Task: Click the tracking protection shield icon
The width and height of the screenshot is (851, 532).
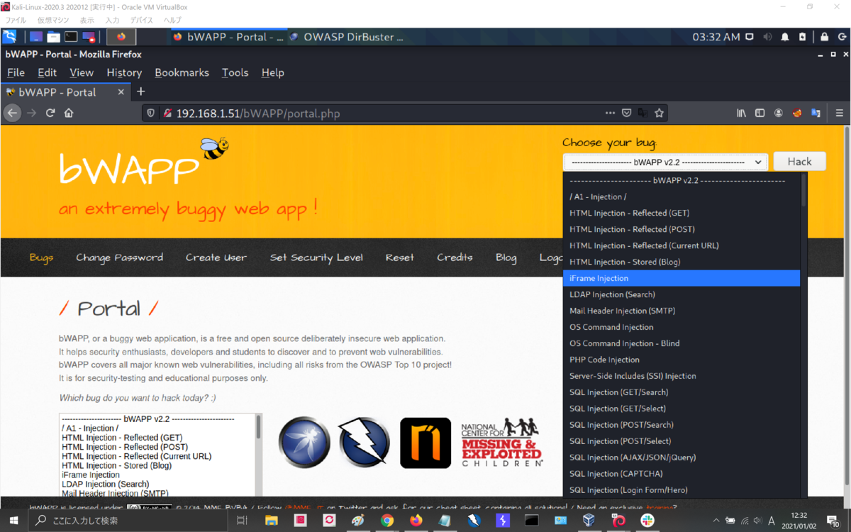Action: point(150,113)
